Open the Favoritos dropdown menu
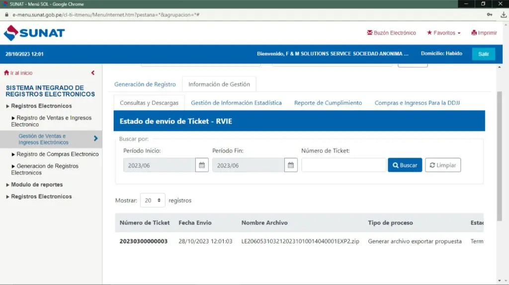The image size is (509, 285). tap(444, 33)
